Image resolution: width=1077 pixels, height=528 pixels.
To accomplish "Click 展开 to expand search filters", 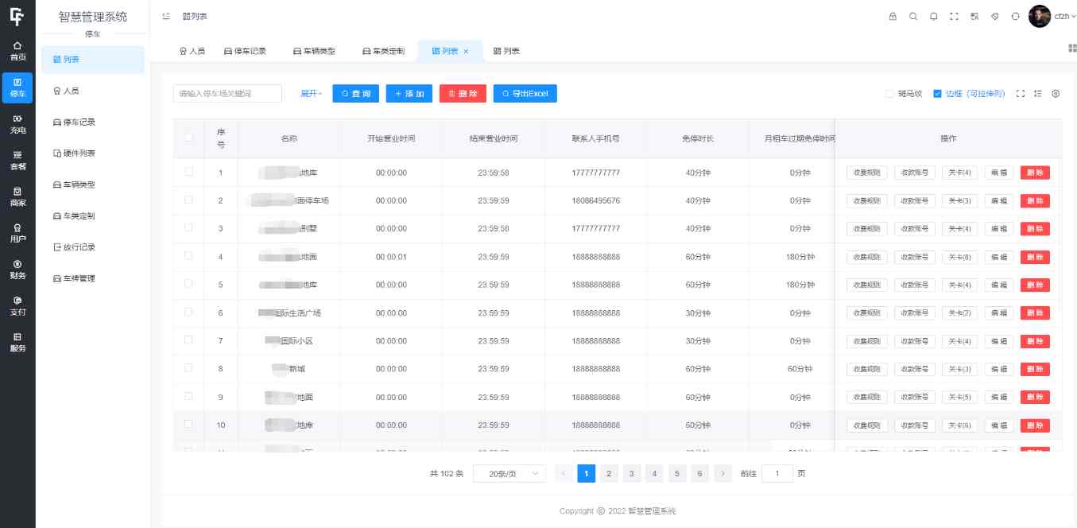I will [x=308, y=93].
